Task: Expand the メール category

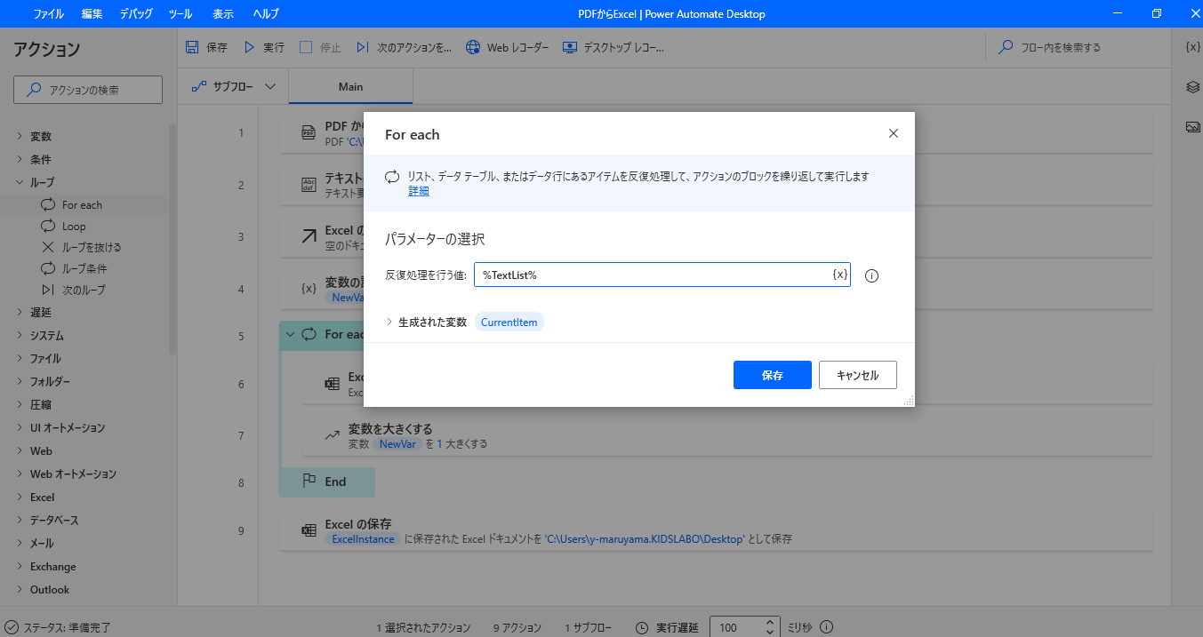Action: 20,543
